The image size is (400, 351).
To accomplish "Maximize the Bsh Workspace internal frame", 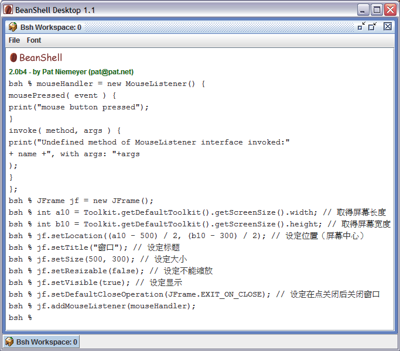I will [372, 26].
